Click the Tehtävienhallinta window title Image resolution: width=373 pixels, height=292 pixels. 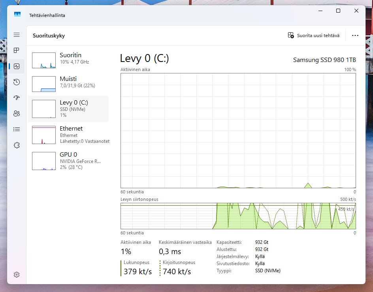tap(47, 15)
